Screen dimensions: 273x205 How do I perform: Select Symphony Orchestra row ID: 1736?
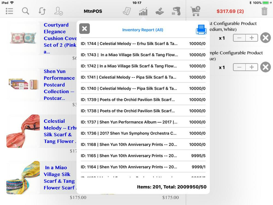[143, 133]
